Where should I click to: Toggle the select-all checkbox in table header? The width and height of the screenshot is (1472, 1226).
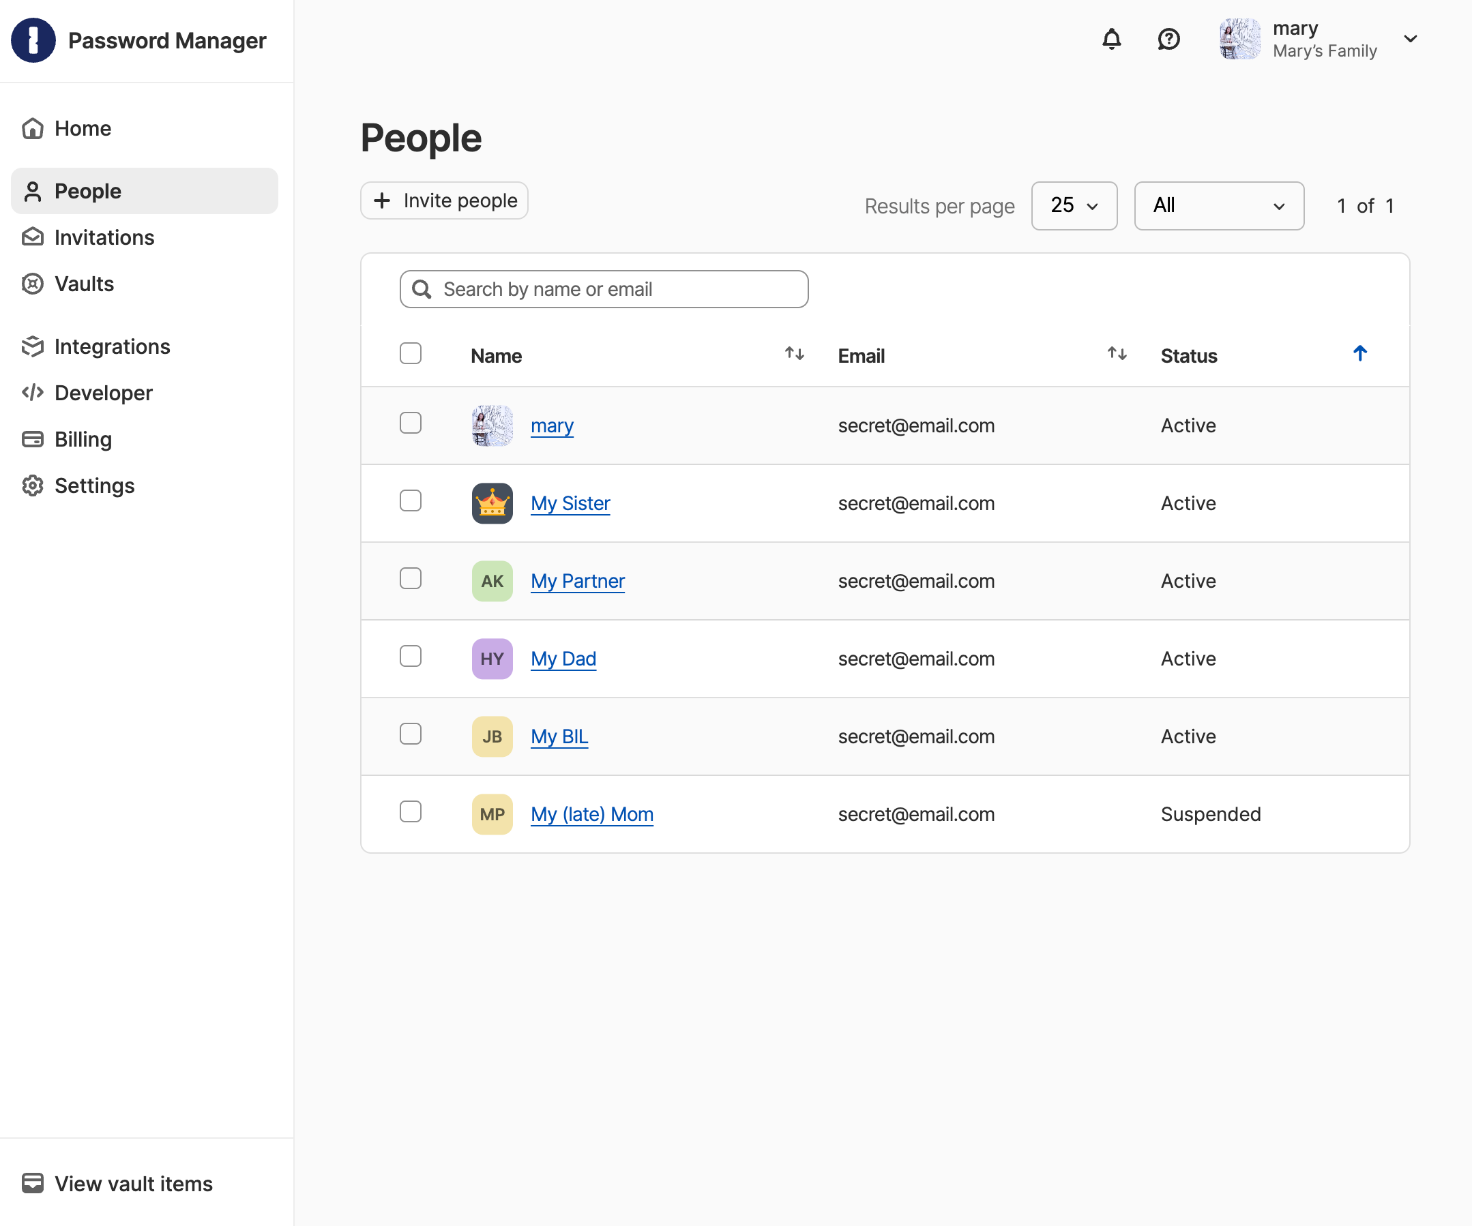tap(410, 353)
